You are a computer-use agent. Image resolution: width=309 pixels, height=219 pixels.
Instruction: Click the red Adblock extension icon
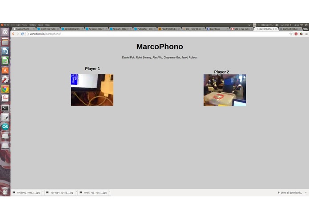point(296,34)
